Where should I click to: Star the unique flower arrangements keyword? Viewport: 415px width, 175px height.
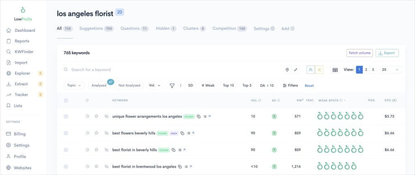pyautogui.click(x=96, y=116)
